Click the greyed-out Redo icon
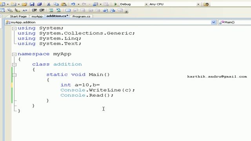 pos(84,4)
